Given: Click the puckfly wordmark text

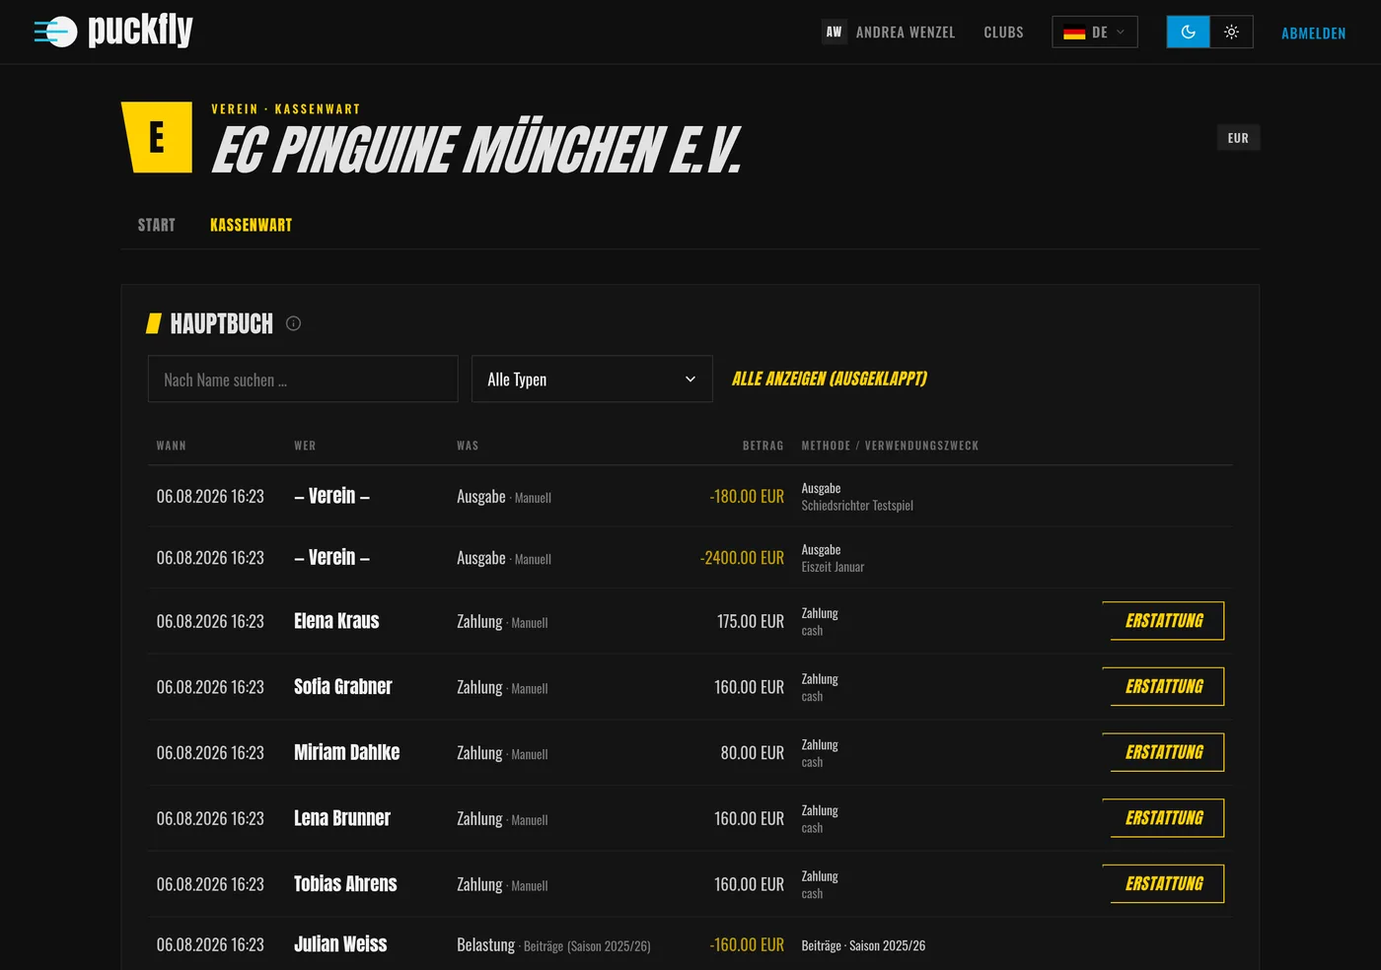Looking at the screenshot, I should pos(140,31).
